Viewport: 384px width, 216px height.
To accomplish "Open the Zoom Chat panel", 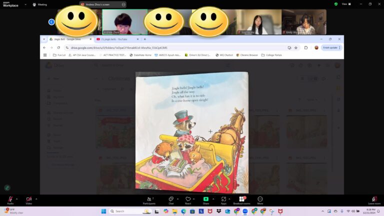I will coord(171,200).
